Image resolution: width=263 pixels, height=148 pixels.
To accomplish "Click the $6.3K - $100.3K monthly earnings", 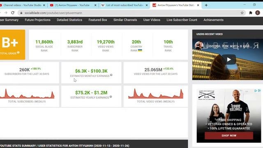I will click(x=91, y=71).
